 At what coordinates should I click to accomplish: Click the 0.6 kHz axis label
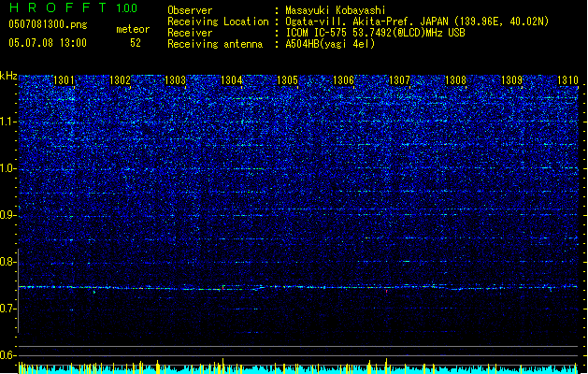click(8, 355)
